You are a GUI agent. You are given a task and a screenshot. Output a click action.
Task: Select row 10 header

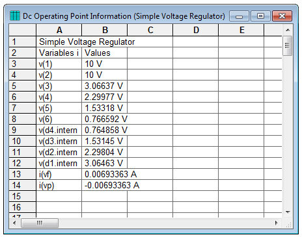pos(22,141)
